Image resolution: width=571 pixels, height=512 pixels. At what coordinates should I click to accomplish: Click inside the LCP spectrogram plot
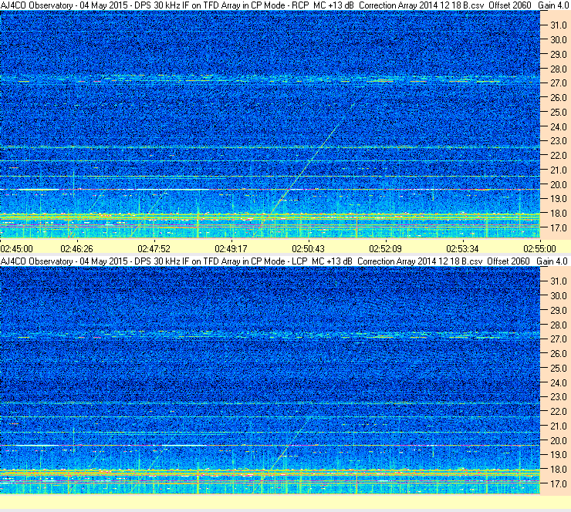tap(270, 380)
